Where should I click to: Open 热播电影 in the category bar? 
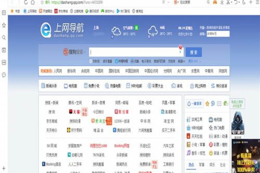pos(113,86)
